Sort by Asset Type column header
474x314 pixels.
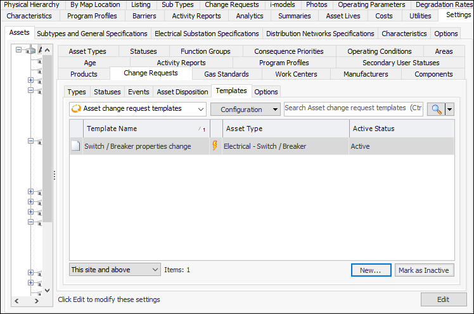286,129
